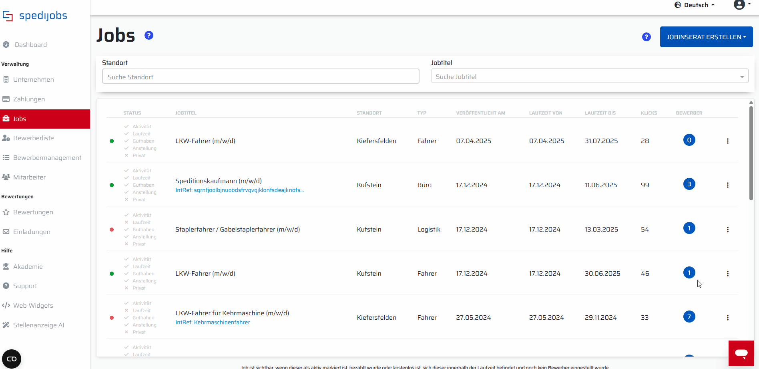Click the job list vertical scrollbar
759x369 pixels.
point(751,152)
